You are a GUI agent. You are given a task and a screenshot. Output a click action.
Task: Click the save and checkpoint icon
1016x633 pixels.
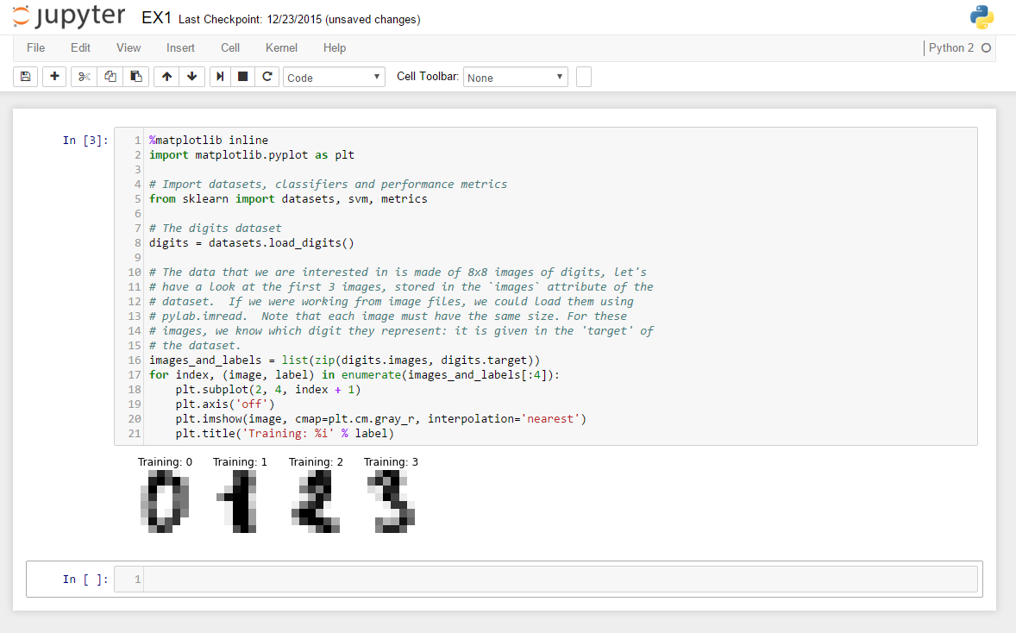(x=25, y=77)
